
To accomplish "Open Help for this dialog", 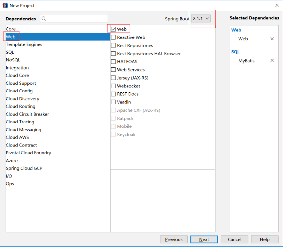I will pyautogui.click(x=265, y=240).
